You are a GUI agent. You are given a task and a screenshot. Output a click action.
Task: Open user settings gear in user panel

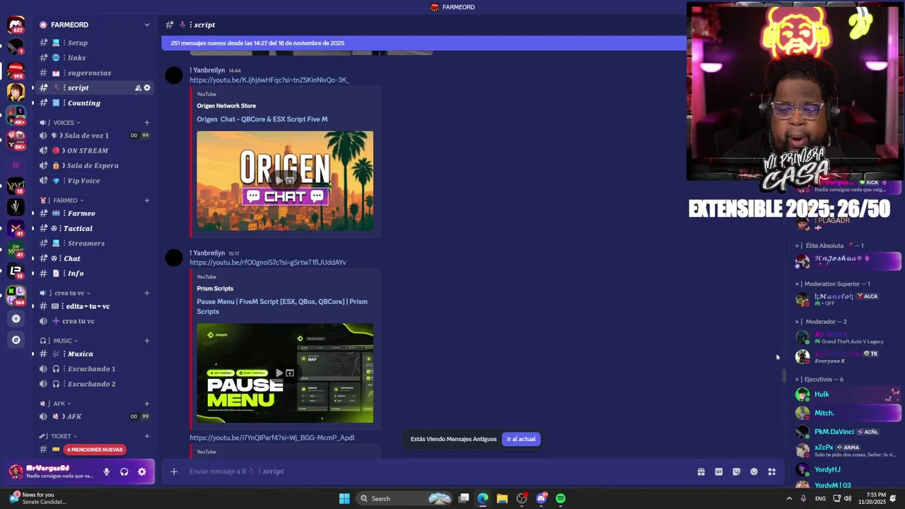point(142,472)
